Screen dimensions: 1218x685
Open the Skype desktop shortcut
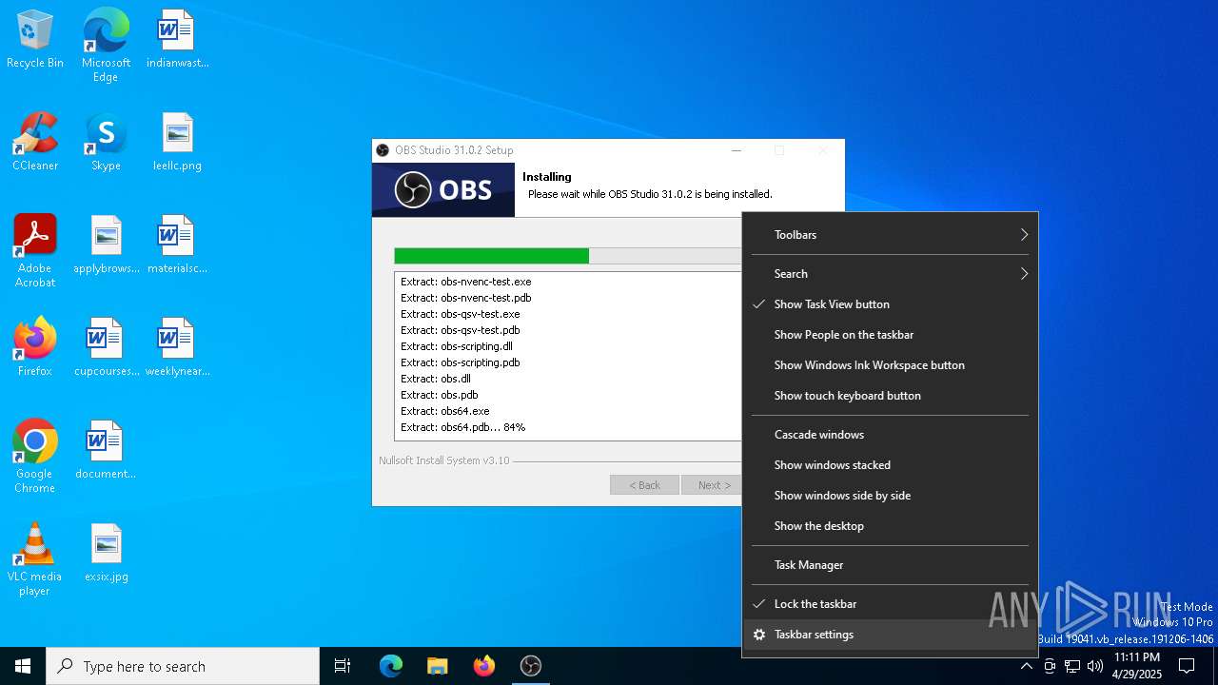point(106,143)
